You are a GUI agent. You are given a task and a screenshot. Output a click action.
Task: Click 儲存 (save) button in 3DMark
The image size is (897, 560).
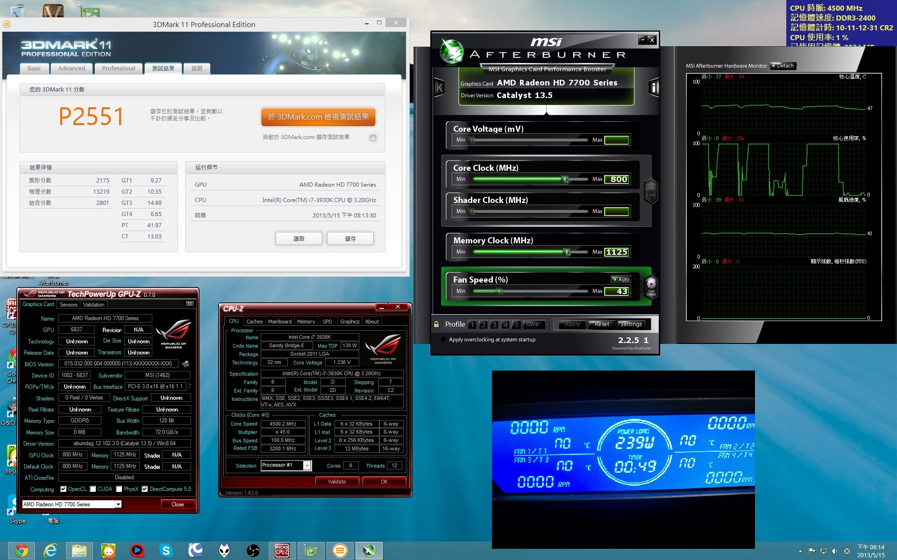350,238
